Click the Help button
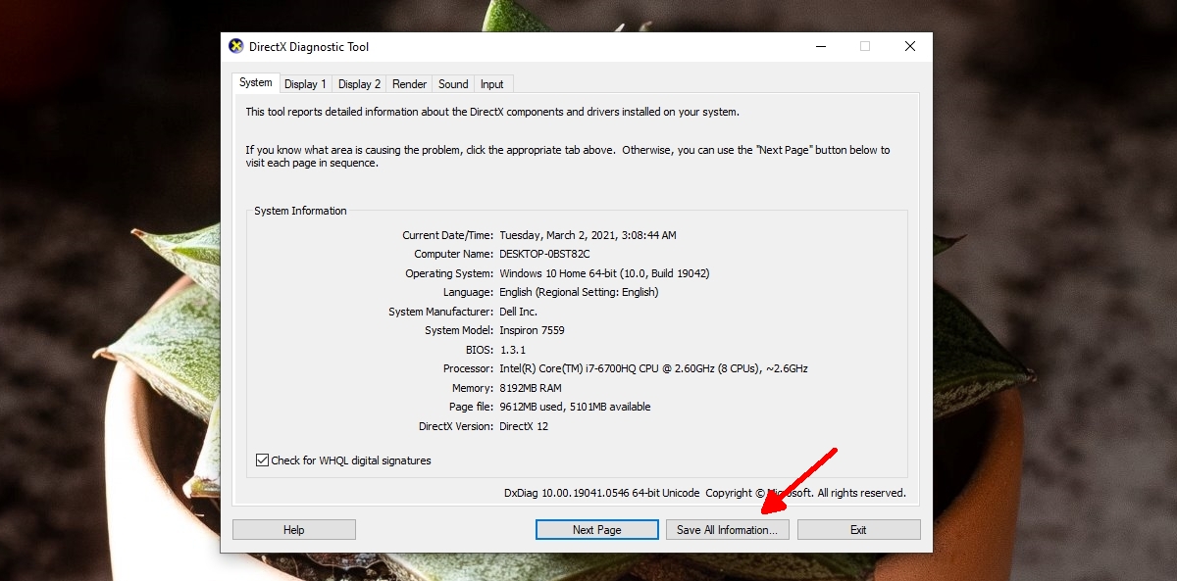The width and height of the screenshot is (1177, 581). 294,530
